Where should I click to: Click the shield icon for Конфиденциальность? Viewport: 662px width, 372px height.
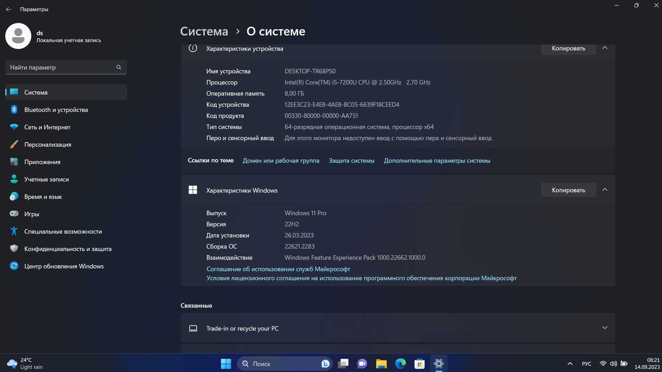14,249
